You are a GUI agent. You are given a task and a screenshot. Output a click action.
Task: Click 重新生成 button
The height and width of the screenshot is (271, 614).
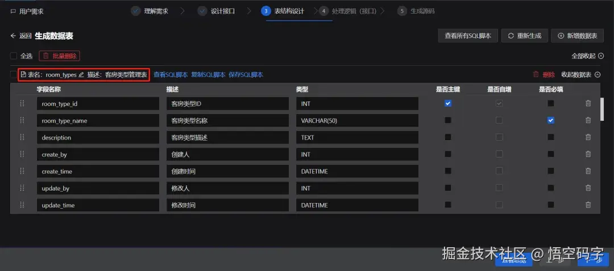(x=524, y=36)
